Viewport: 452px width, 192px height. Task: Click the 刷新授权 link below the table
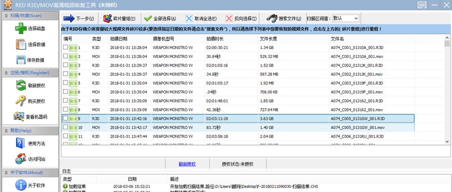coord(187,164)
